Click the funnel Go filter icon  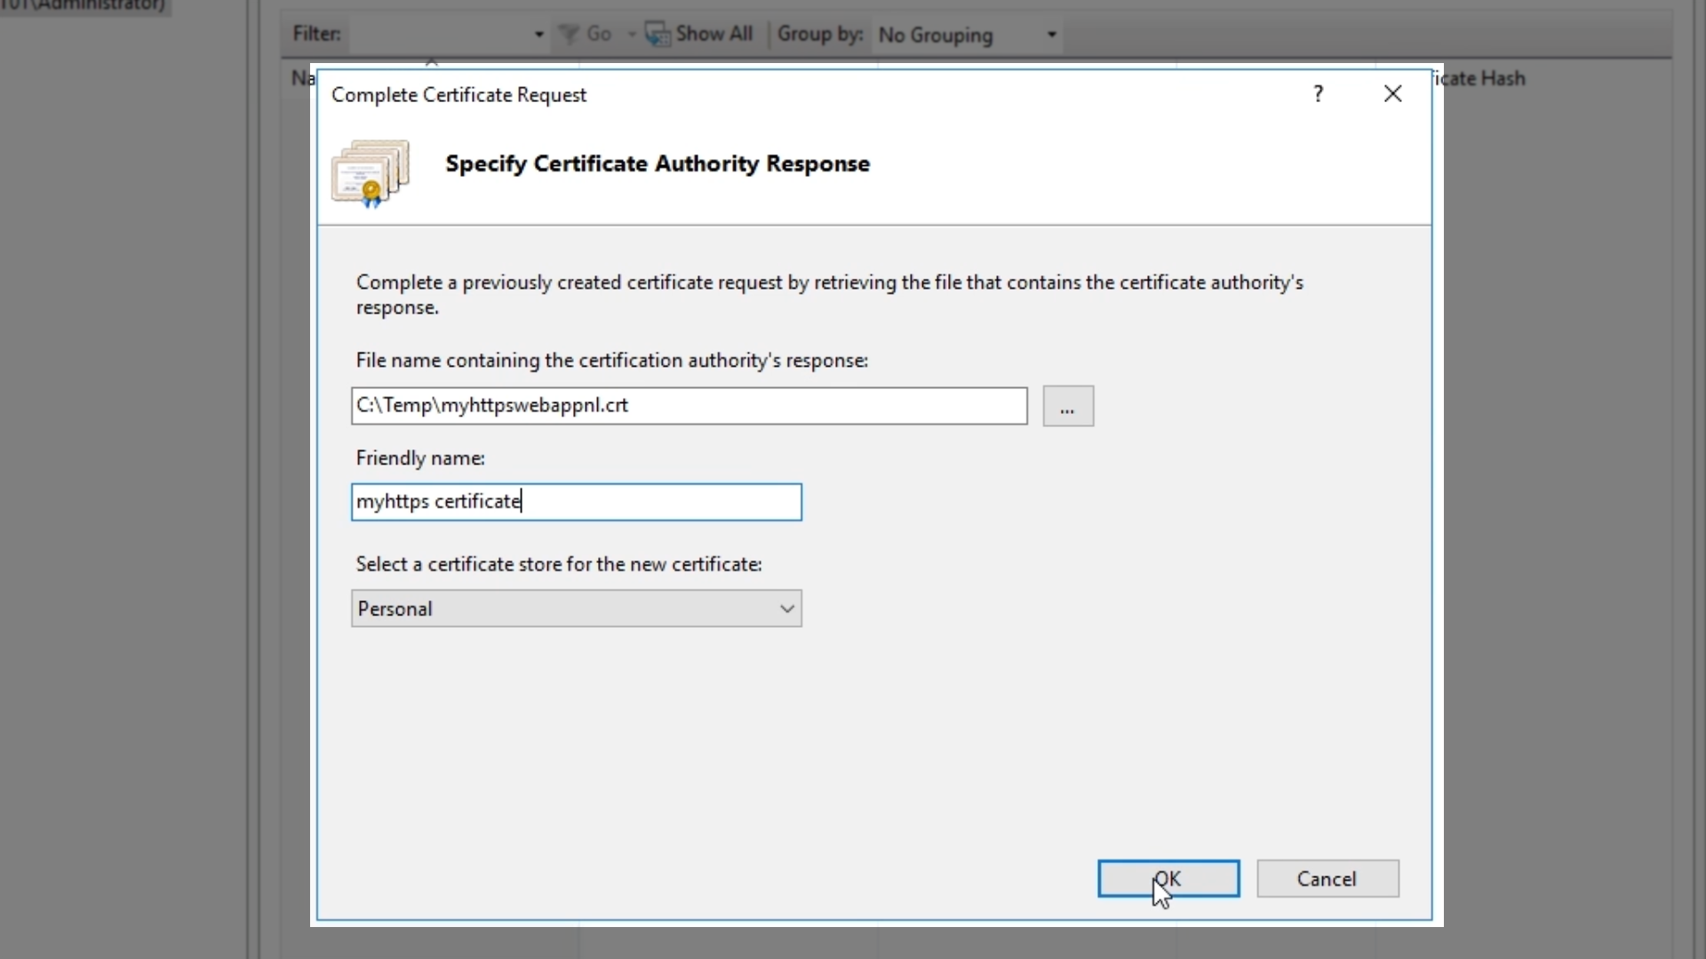point(569,35)
